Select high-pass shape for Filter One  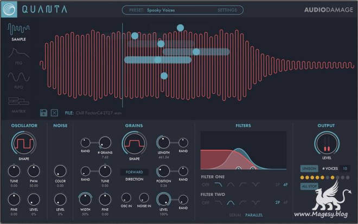pyautogui.click(x=243, y=184)
